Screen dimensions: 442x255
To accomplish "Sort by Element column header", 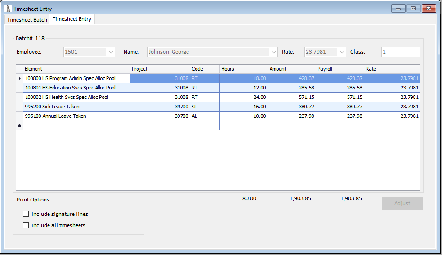I will tap(76, 69).
